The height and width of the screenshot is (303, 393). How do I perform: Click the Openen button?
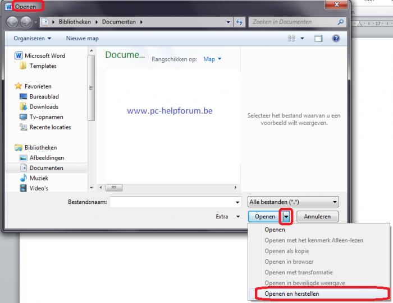[264, 217]
